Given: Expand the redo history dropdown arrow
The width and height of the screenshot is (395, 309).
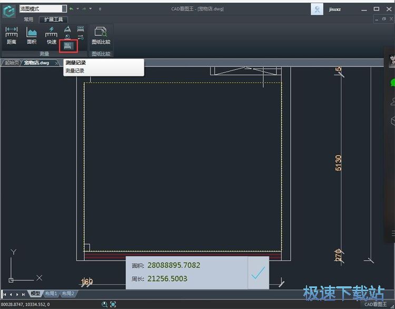Looking at the screenshot, I should click(x=91, y=9).
